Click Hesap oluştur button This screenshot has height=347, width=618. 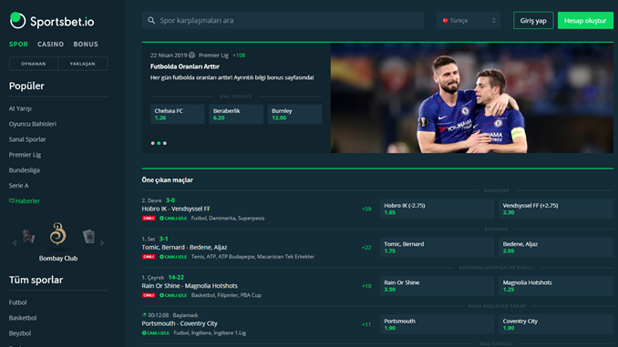click(585, 20)
